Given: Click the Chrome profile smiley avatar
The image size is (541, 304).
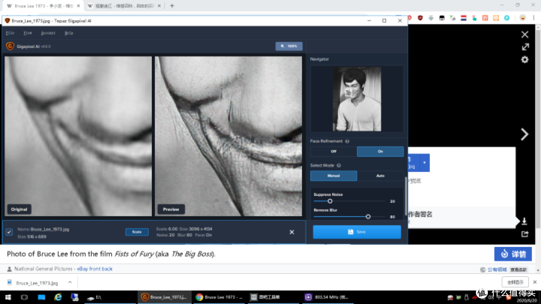Looking at the screenshot, I should tap(522, 18).
